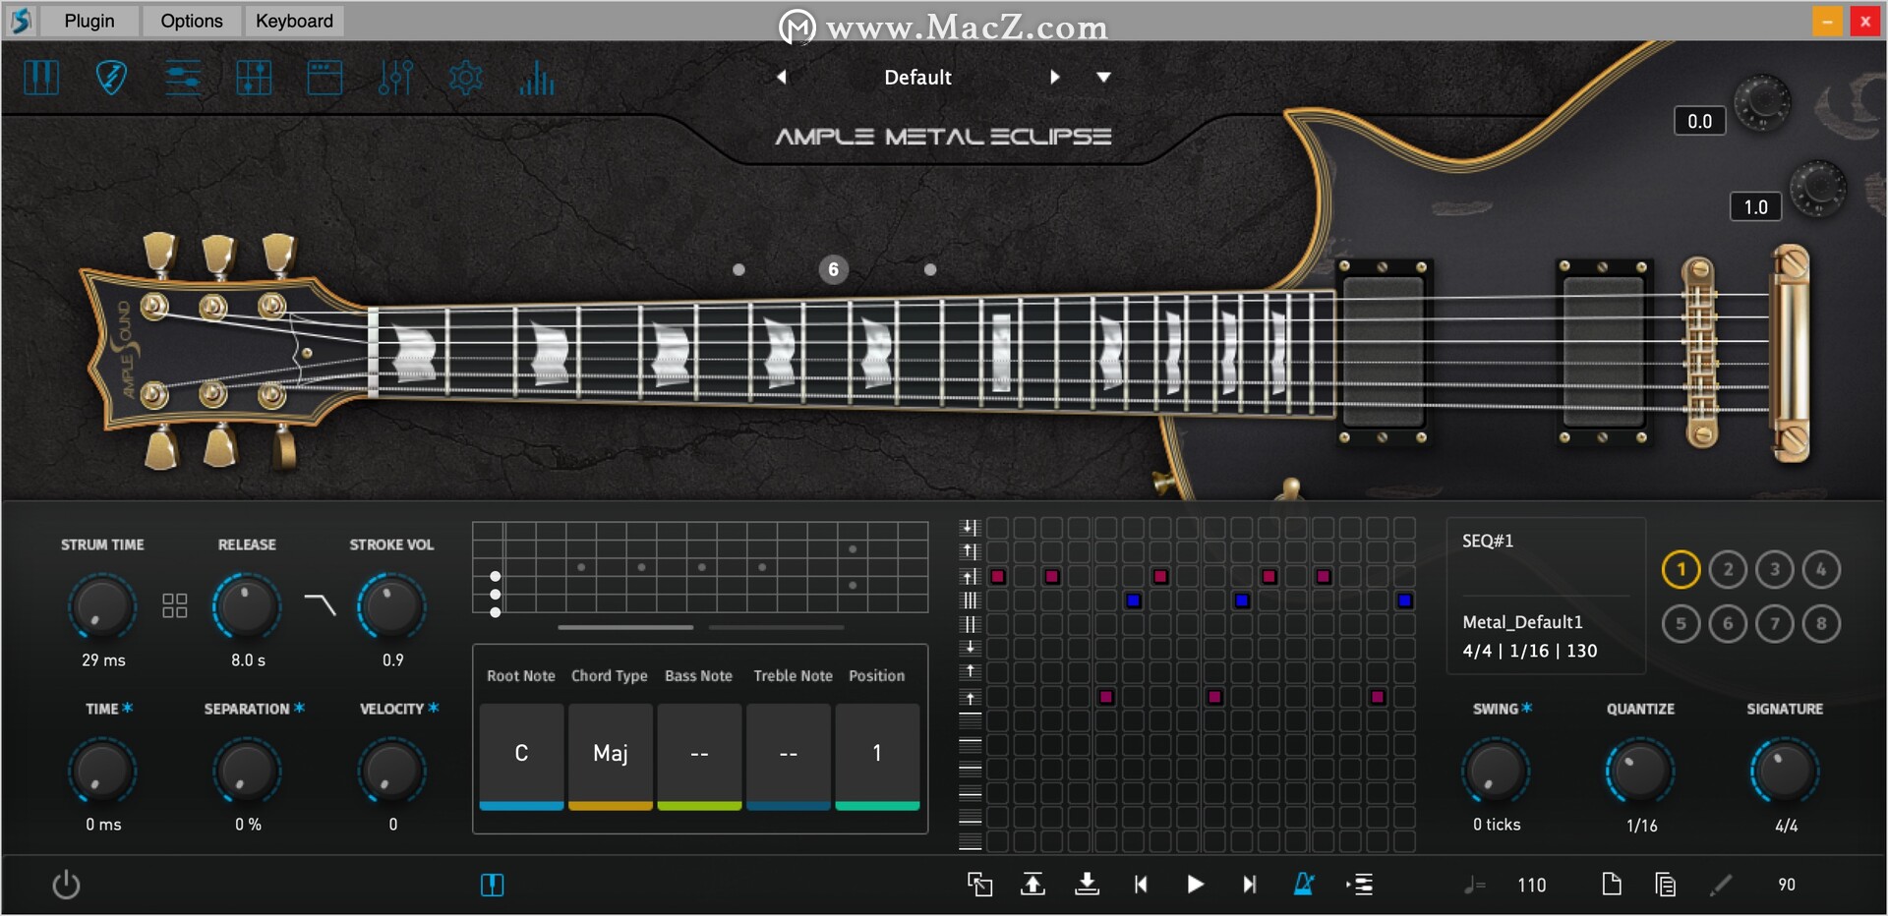Click the 1.0 value field
The image size is (1888, 916).
pos(1755,206)
